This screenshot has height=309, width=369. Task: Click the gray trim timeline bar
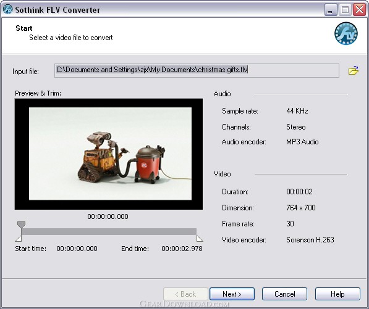pos(109,231)
